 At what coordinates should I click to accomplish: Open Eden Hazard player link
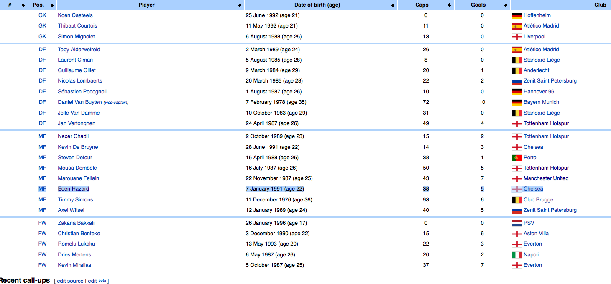74,189
